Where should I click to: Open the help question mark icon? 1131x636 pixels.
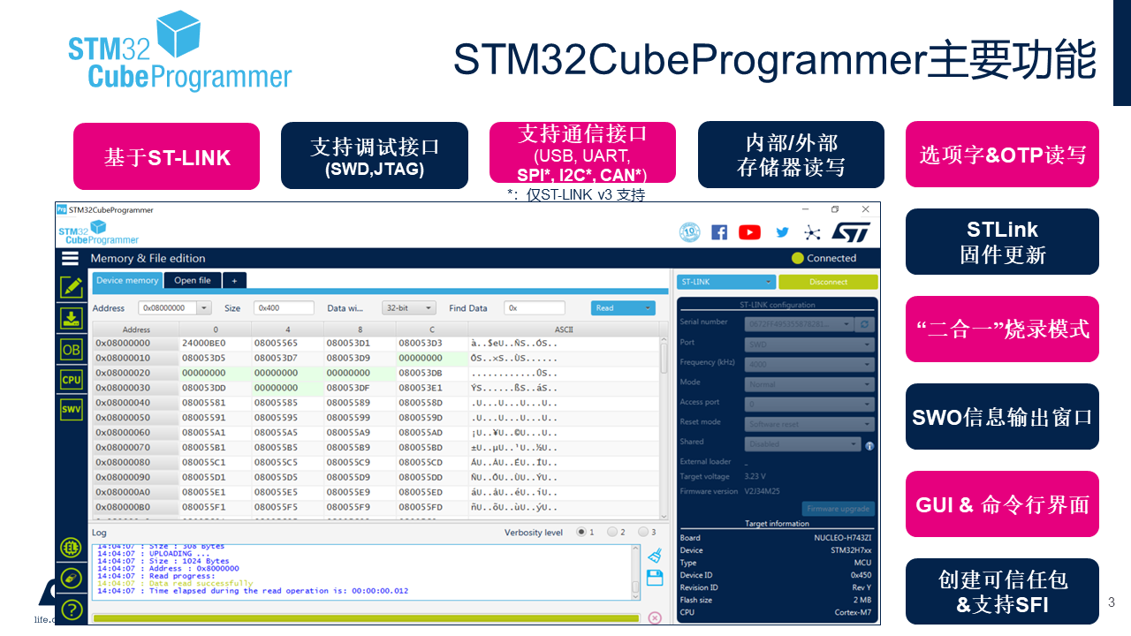coord(72,609)
